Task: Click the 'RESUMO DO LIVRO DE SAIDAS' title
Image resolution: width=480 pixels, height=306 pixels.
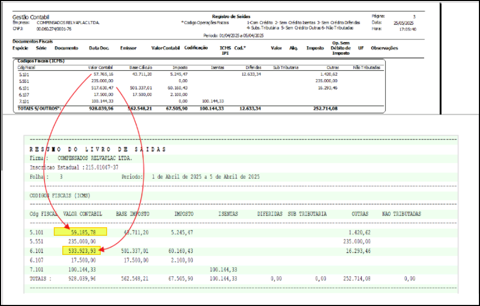Action: [x=97, y=150]
